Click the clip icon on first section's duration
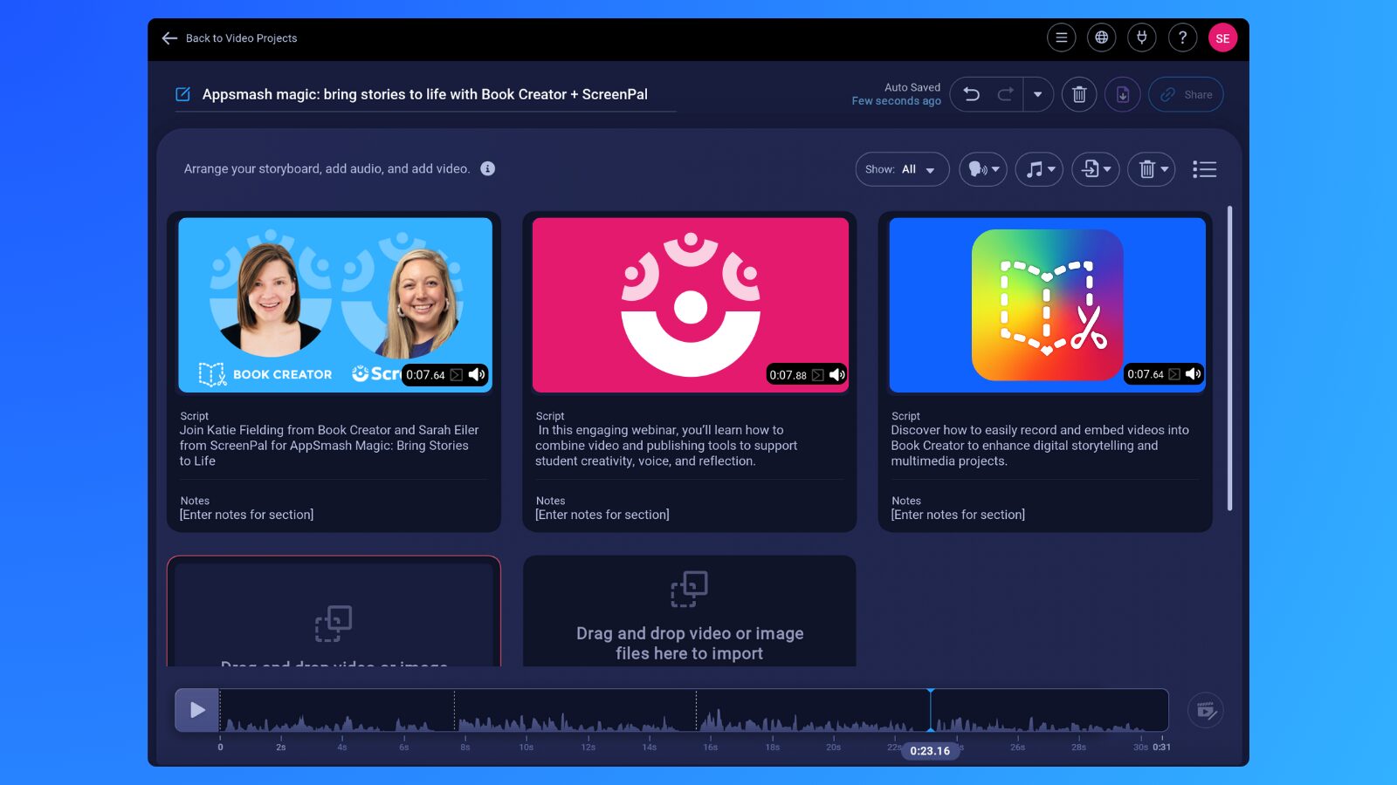Screen dimensions: 1397x785 (457, 375)
